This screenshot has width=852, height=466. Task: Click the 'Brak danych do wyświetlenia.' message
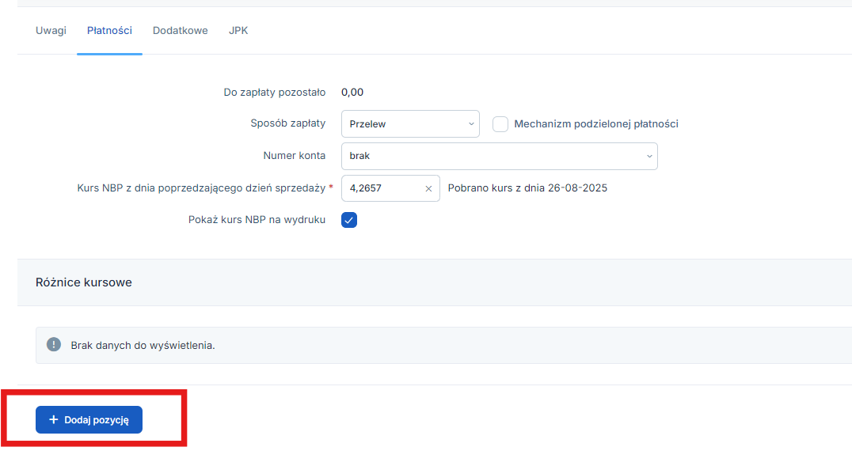[x=143, y=346]
